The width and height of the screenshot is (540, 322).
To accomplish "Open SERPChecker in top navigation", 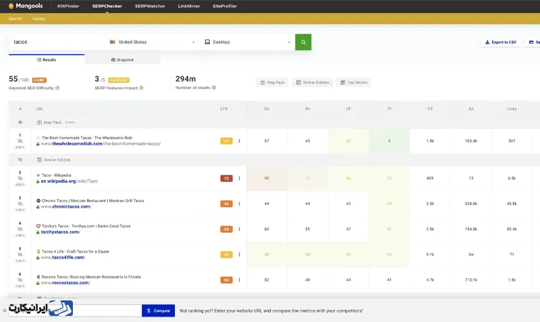I will point(107,6).
